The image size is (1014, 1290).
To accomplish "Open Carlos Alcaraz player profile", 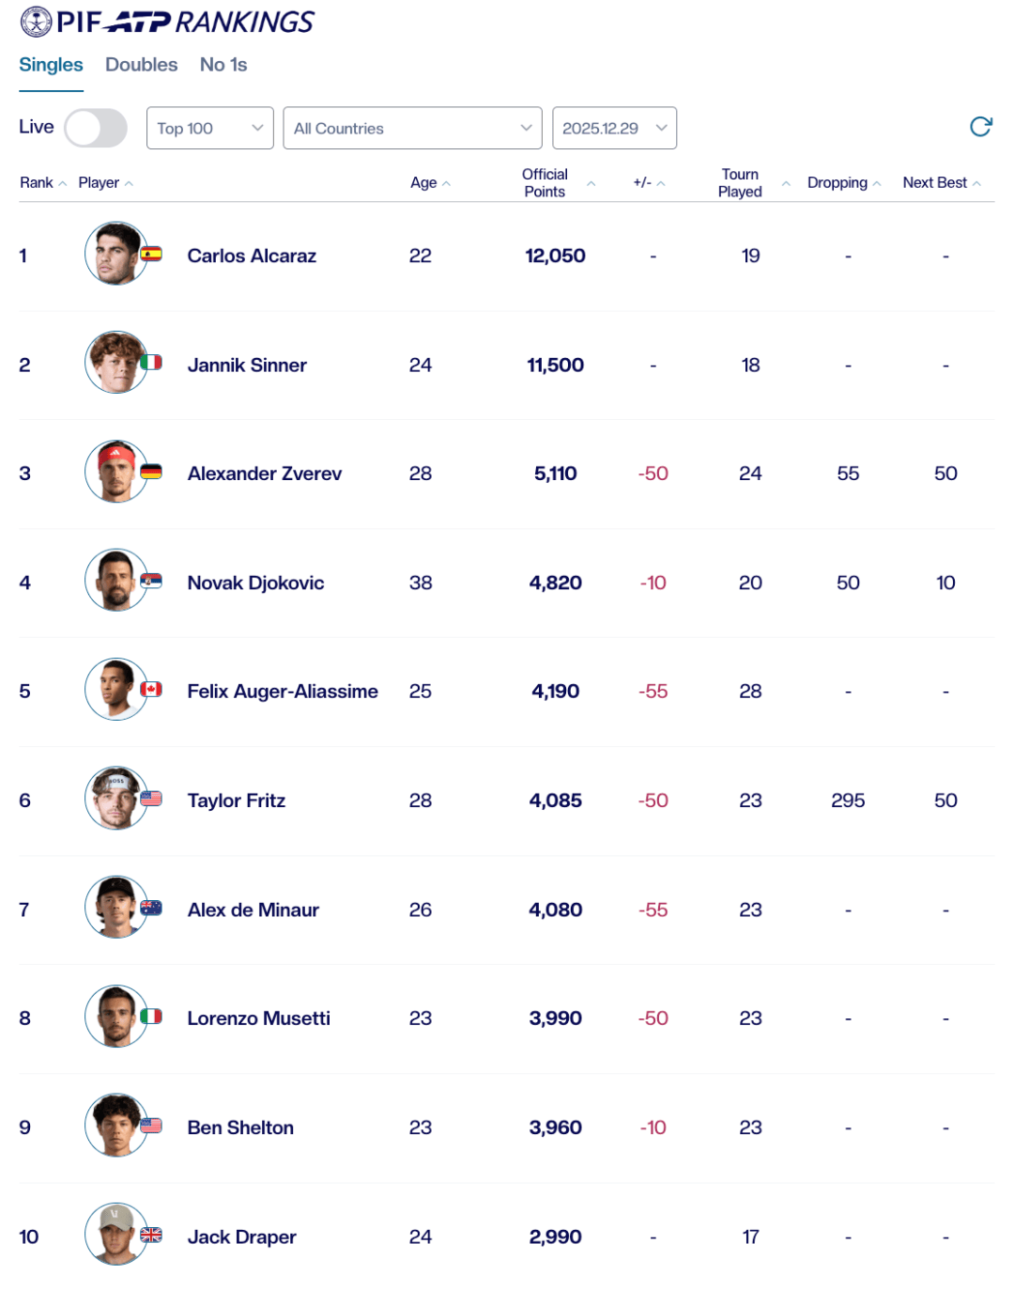I will tap(252, 256).
